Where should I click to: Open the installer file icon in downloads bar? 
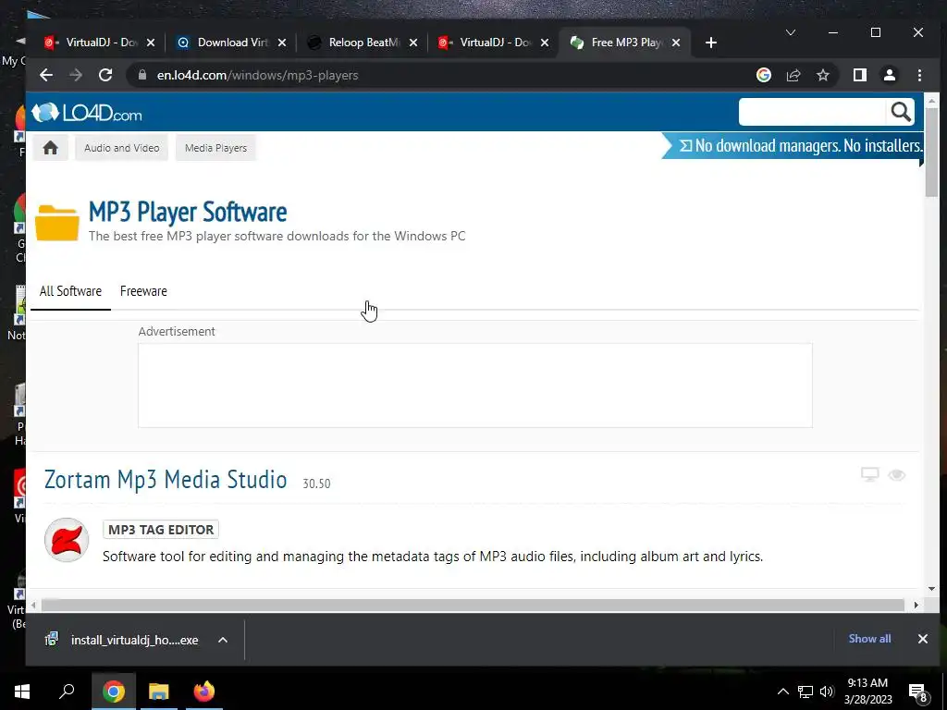(x=52, y=640)
